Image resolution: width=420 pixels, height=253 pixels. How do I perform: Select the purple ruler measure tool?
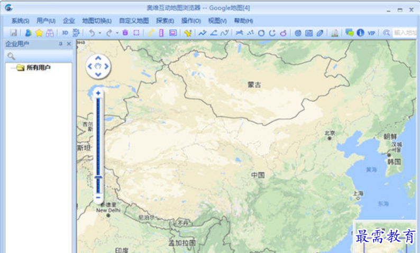point(161,33)
